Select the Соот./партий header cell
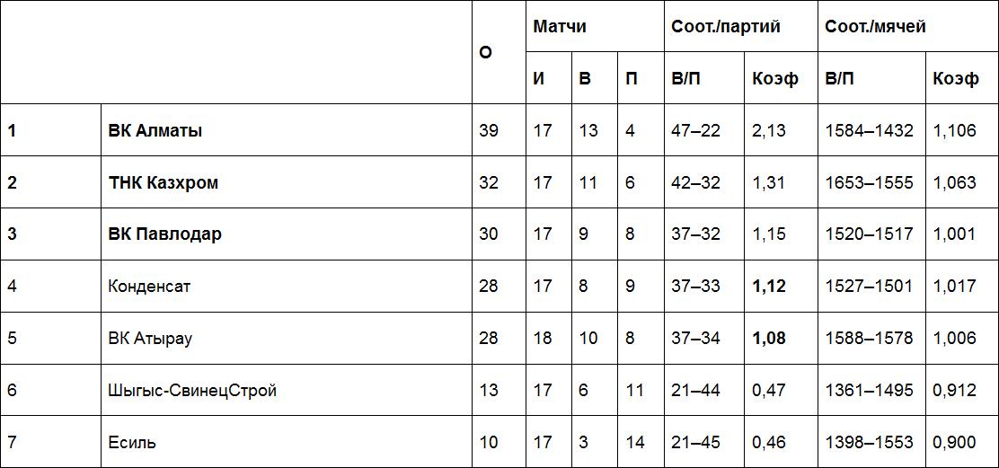 coord(726,26)
